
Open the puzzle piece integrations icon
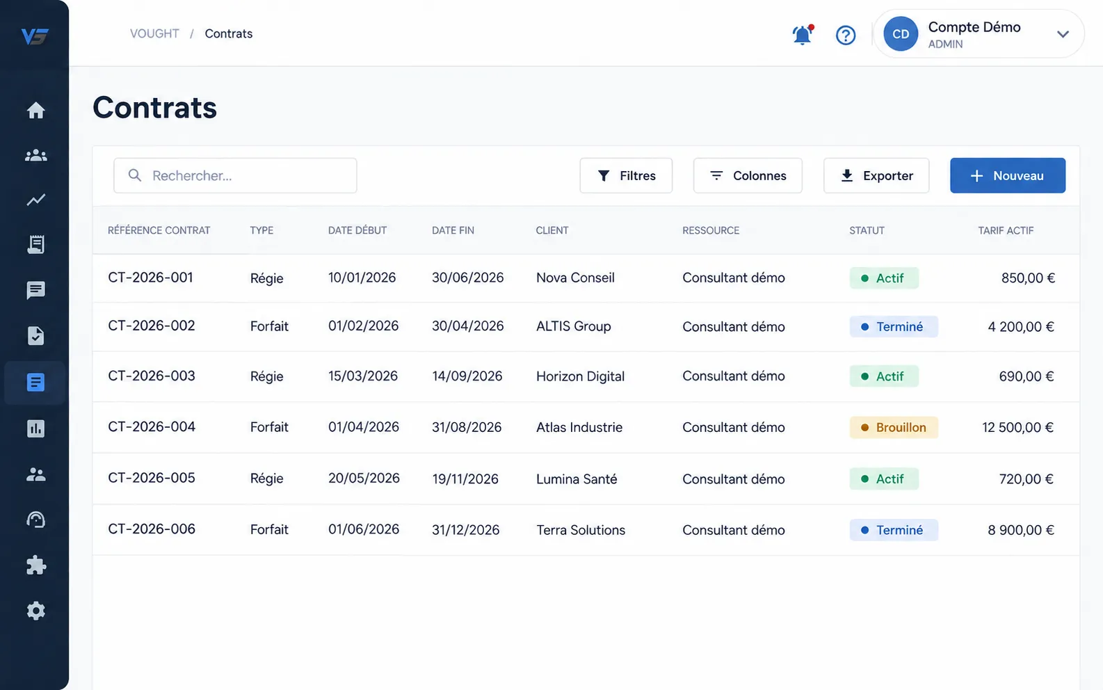point(35,565)
